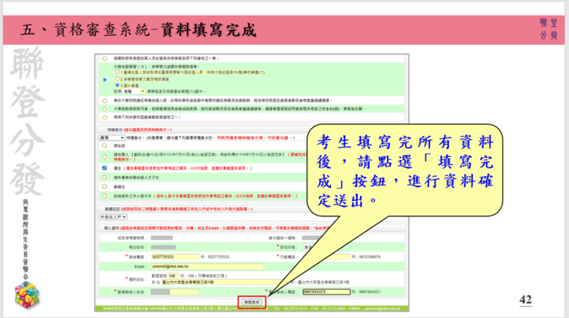Choose sub-option 3 國外學歷
Image resolution: width=569 pixels, height=318 pixels.
pyautogui.click(x=117, y=85)
